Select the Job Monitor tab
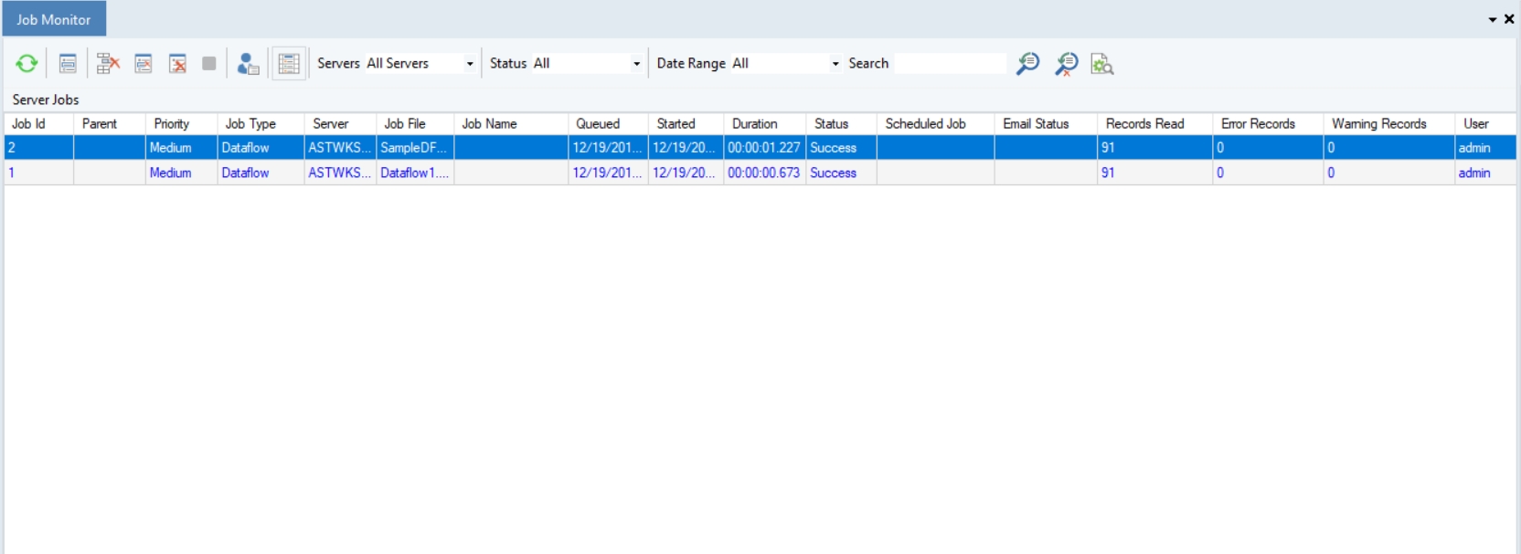Viewport: 1521px width, 554px height. coord(54,19)
